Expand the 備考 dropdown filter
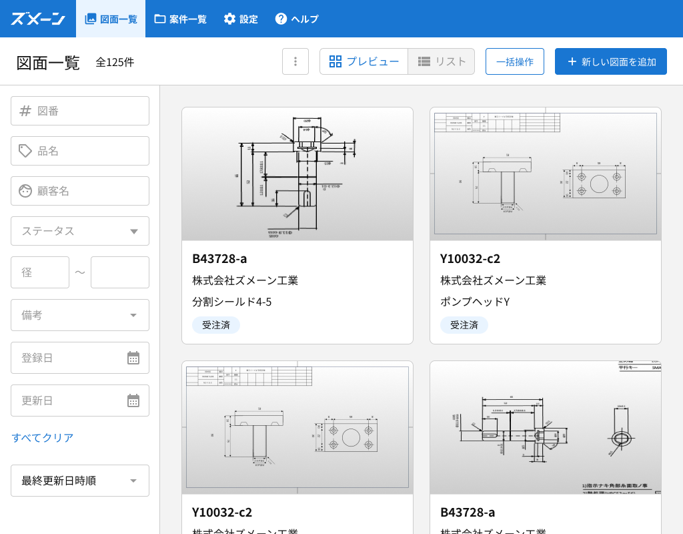Image resolution: width=683 pixels, height=534 pixels. (79, 315)
